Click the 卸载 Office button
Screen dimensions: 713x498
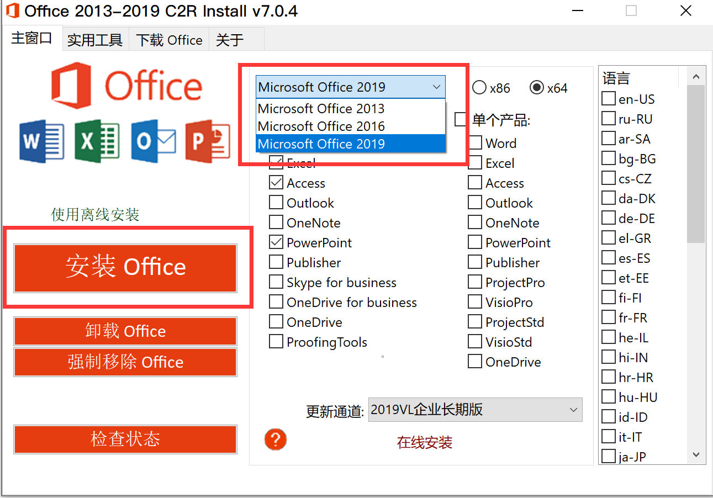(125, 331)
